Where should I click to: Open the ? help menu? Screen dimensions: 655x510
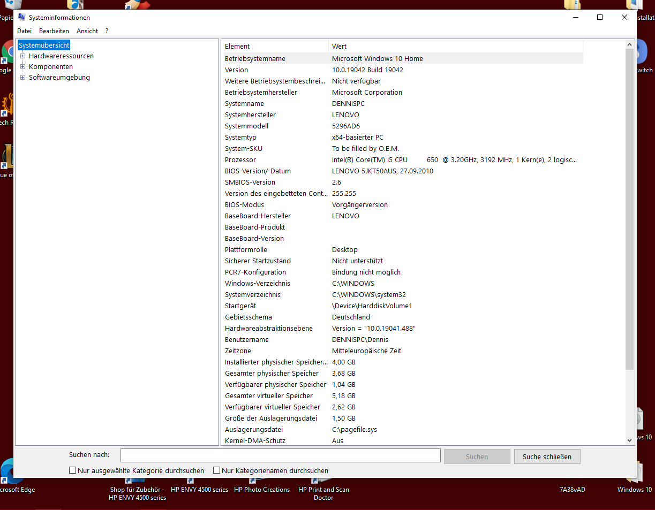point(107,31)
